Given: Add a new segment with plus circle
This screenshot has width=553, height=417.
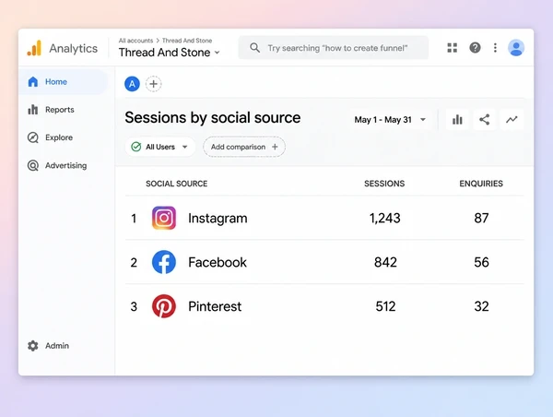Looking at the screenshot, I should click(153, 84).
